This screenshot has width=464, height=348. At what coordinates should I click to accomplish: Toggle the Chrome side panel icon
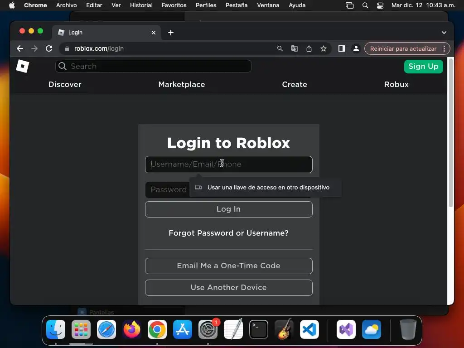342,48
